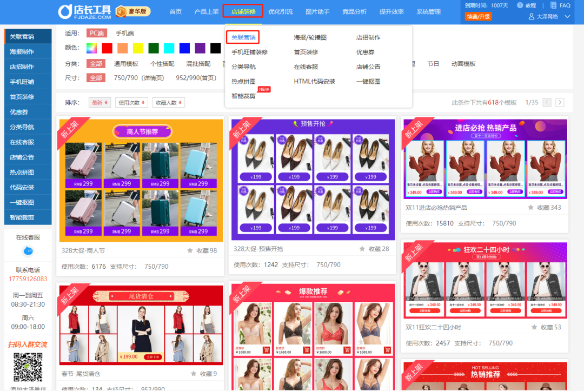
Task: Select 关联营销 in the dropdown menu
Action: (x=243, y=37)
